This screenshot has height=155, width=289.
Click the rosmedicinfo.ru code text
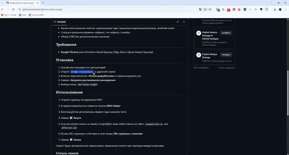[x=154, y=124]
